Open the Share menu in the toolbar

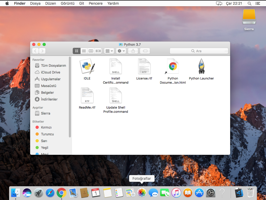[133, 51]
